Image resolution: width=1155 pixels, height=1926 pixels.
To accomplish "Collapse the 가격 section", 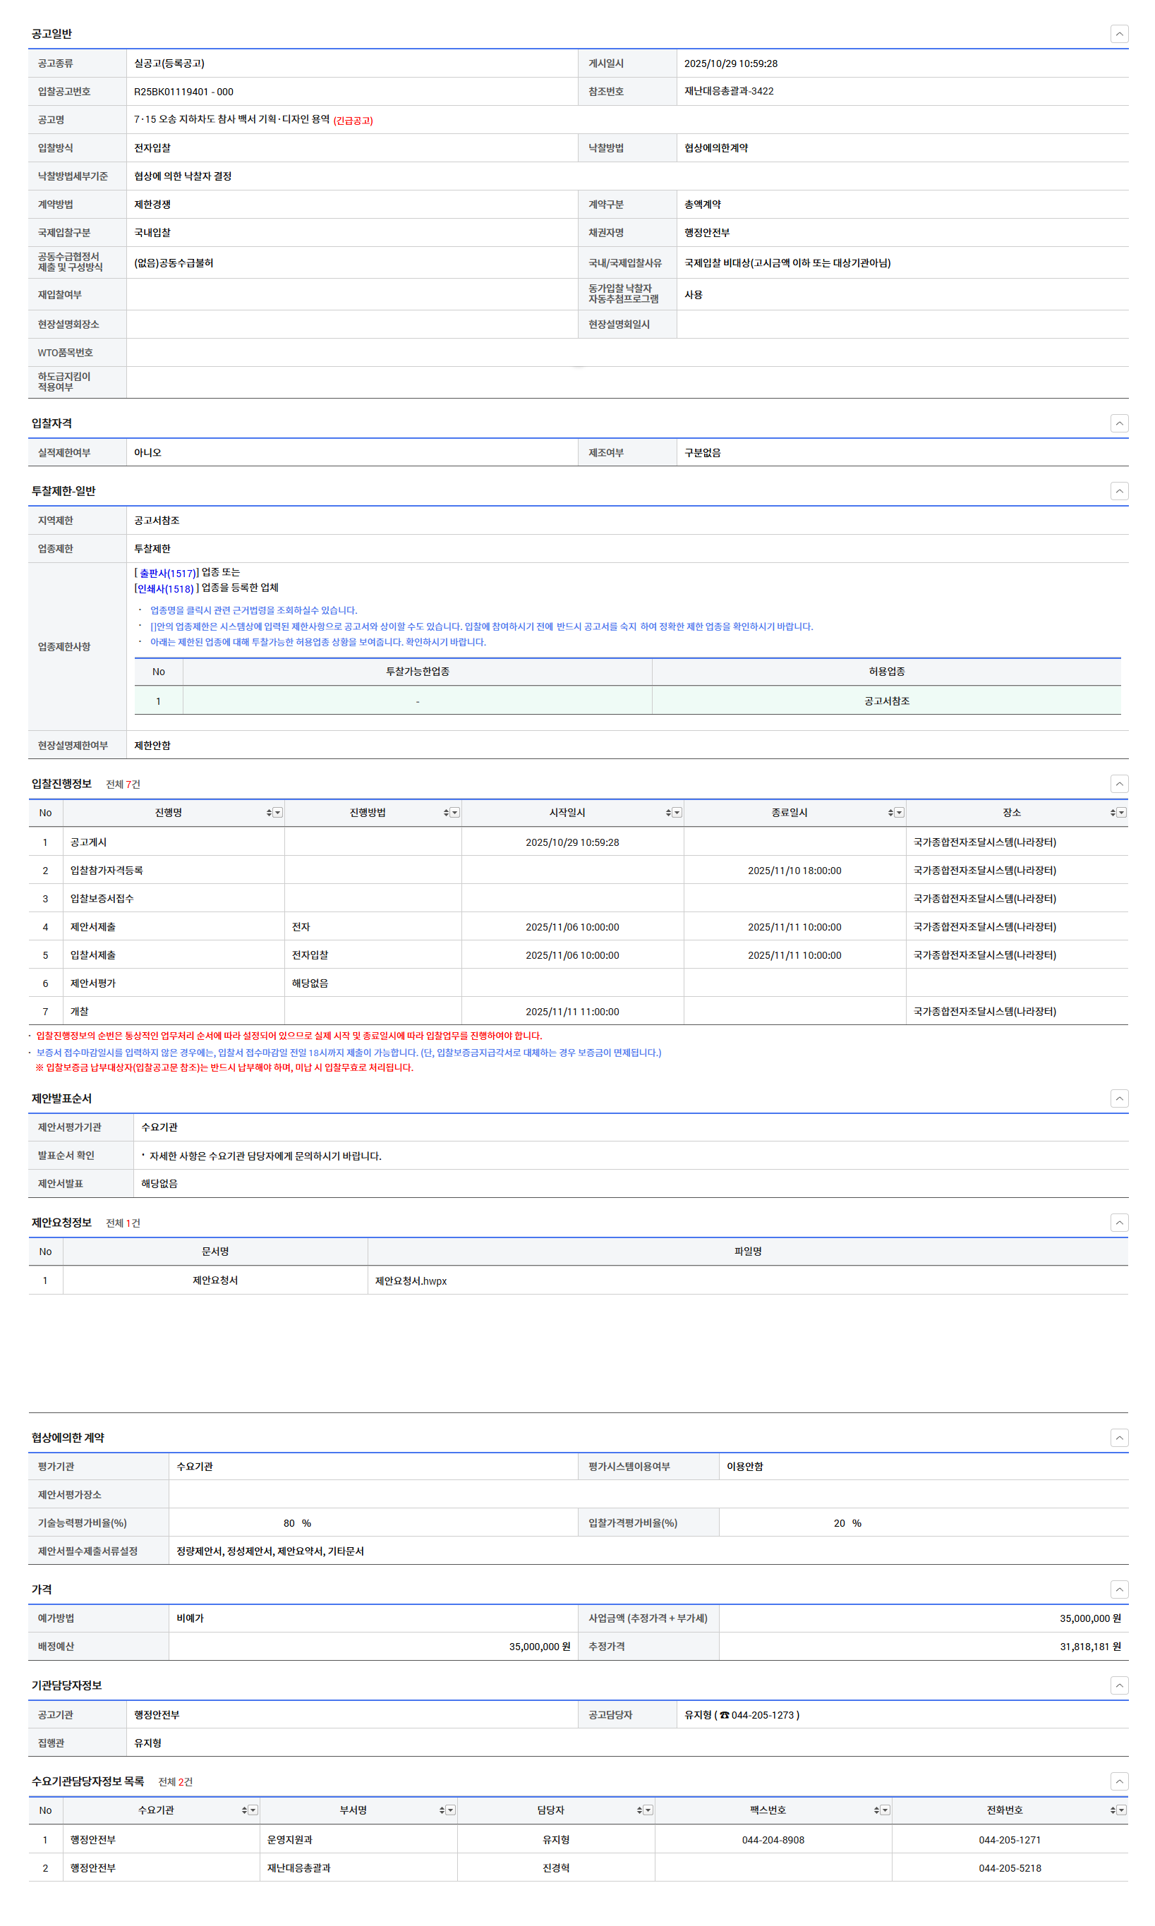I will click(x=1118, y=1589).
